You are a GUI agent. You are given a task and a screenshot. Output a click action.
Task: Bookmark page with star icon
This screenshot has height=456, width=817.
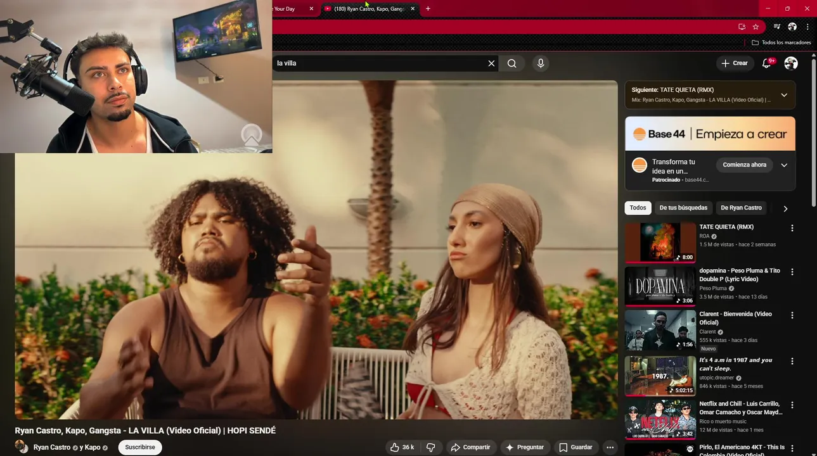coord(756,27)
